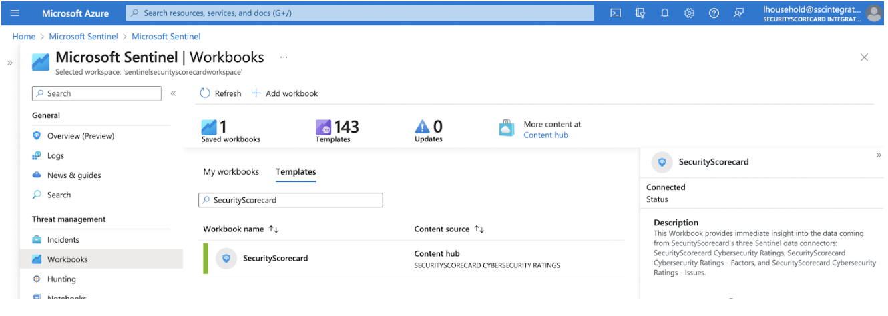Click the Content hub source cell

[487, 259]
